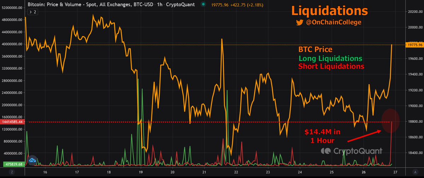
Task: Open the @OnChainCollege handle
Action: pos(333,22)
